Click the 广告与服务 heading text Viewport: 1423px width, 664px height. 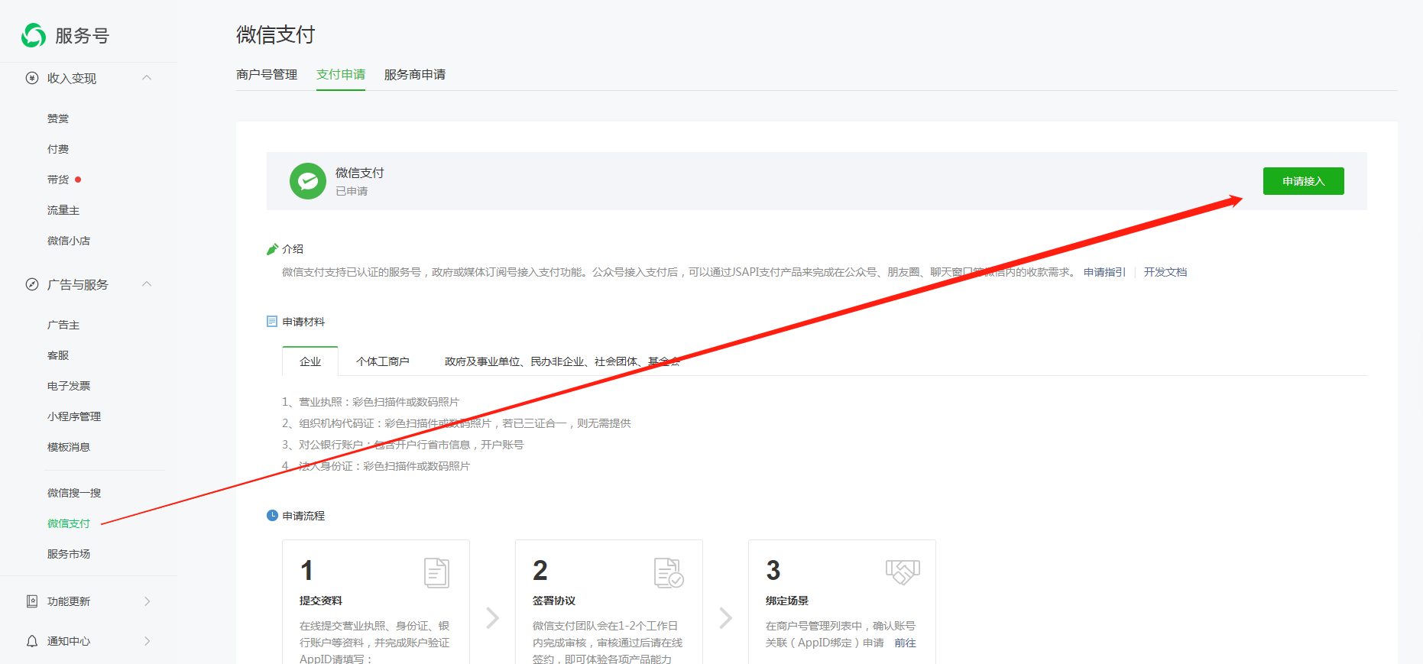click(x=78, y=284)
